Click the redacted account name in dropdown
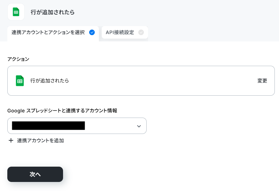 tap(48, 126)
